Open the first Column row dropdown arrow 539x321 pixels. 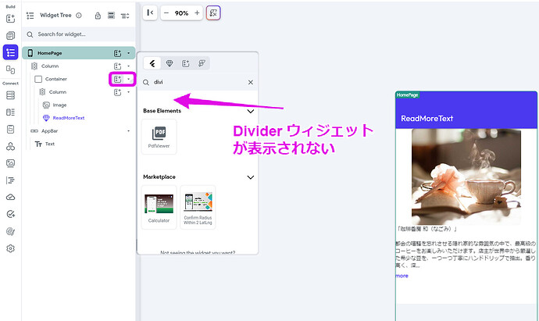click(x=129, y=66)
